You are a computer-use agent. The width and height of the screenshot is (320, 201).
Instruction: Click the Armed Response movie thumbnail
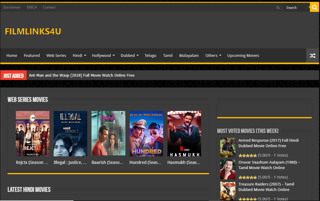click(228, 147)
